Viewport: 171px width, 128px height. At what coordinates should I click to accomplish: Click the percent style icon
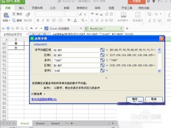pyautogui.click(x=156, y=14)
